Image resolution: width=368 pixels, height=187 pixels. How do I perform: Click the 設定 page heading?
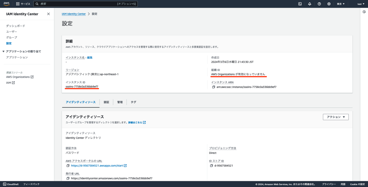[x=67, y=24]
